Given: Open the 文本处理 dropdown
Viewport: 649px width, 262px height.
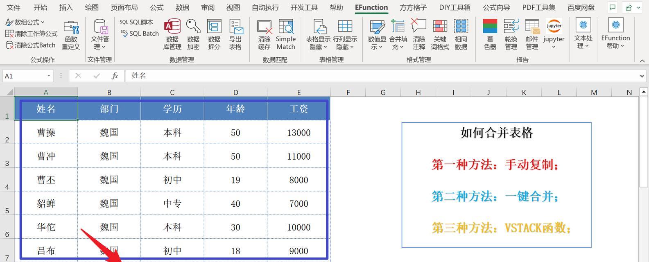Looking at the screenshot, I should 583,34.
